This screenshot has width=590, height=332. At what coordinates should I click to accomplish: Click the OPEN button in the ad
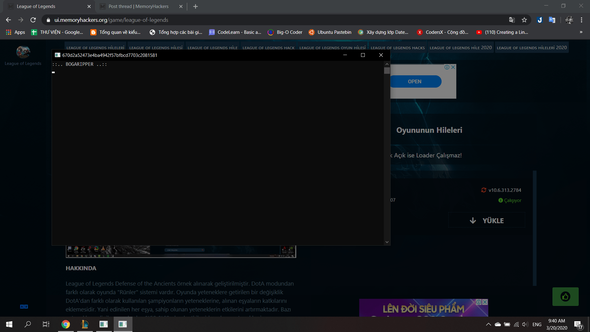[415, 81]
